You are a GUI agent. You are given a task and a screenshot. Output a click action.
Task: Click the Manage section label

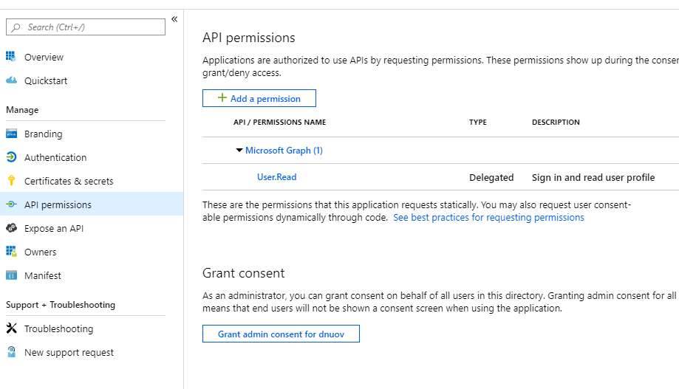click(x=22, y=110)
